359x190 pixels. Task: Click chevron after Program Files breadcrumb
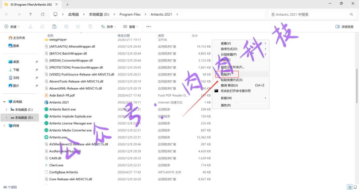pos(145,14)
